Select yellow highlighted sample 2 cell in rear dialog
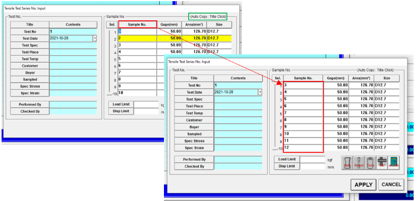419x201 pixels. (137, 38)
